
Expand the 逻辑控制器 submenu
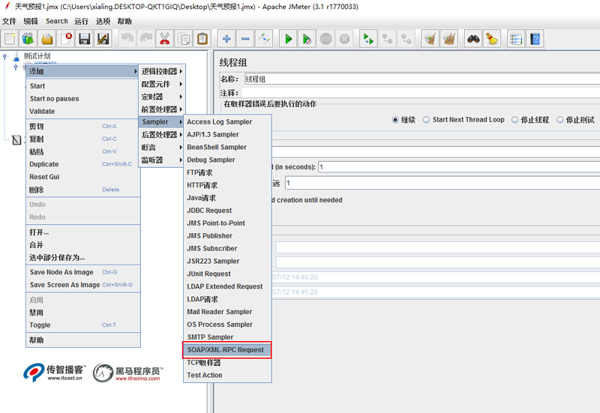tap(162, 71)
